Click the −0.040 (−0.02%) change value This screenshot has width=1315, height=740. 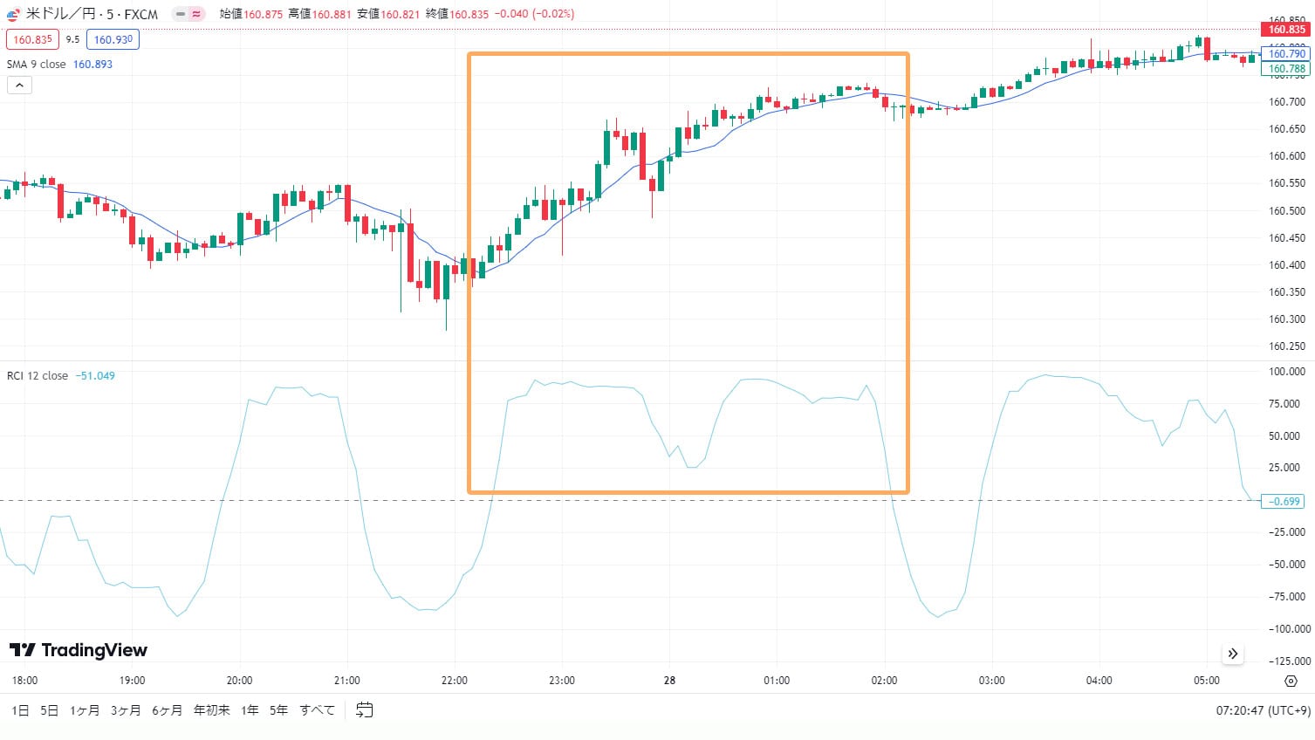[x=534, y=14]
